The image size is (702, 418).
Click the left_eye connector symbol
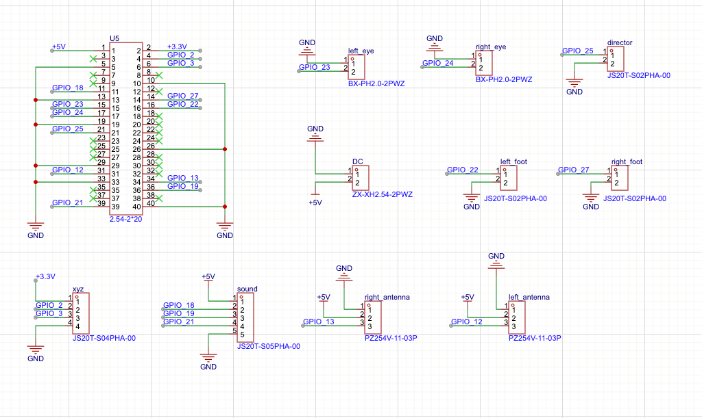coord(356,67)
